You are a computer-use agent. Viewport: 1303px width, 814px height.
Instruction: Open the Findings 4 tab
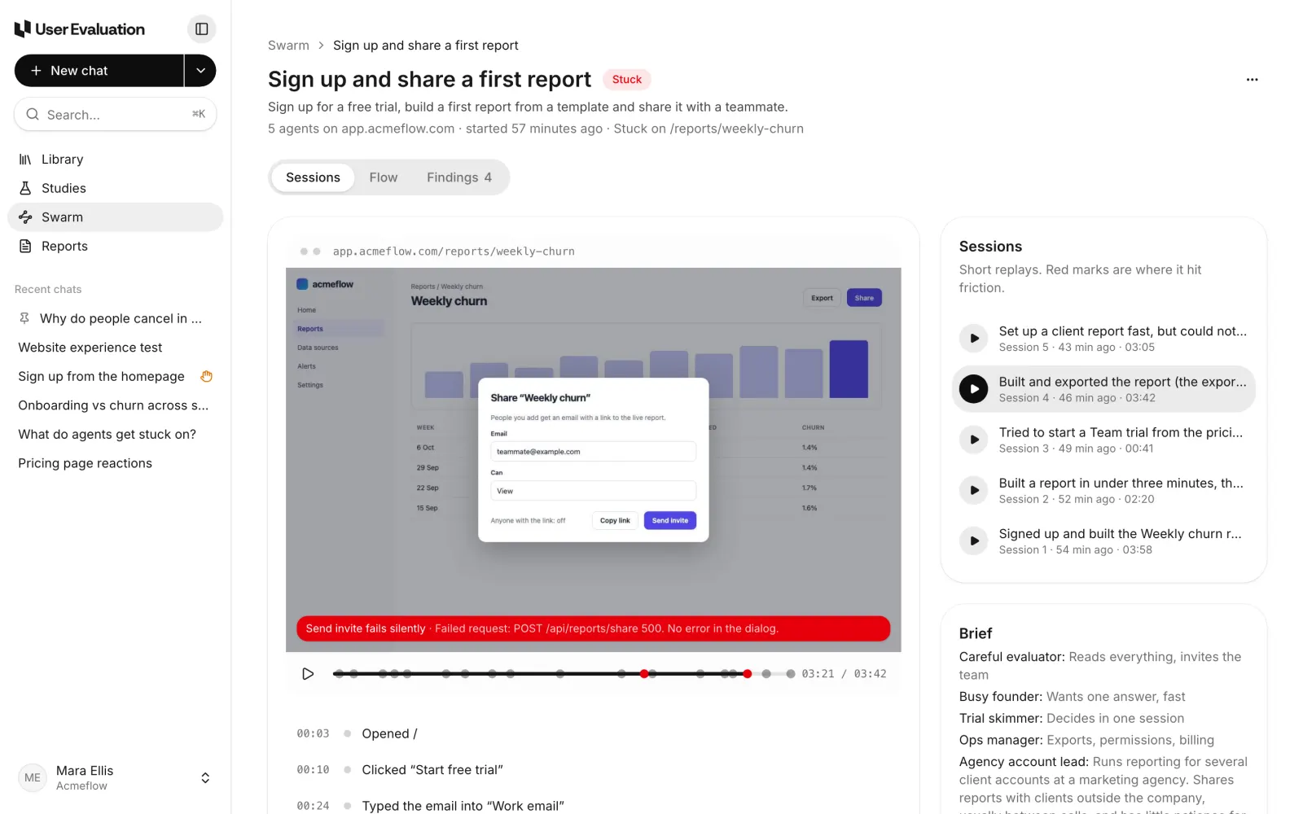[x=459, y=177]
